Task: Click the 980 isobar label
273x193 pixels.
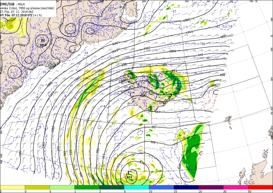Action: [x=153, y=142]
